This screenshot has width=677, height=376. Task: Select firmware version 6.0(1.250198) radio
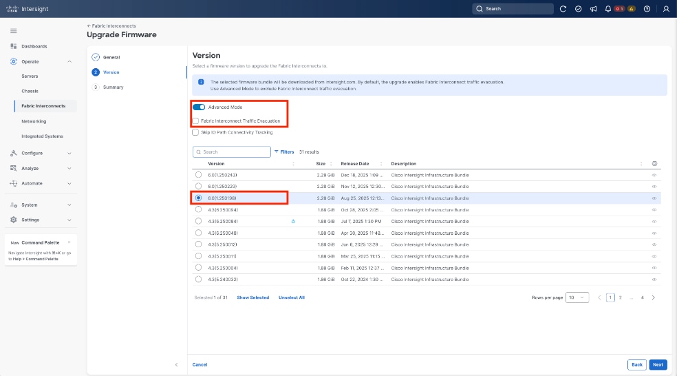pyautogui.click(x=198, y=198)
